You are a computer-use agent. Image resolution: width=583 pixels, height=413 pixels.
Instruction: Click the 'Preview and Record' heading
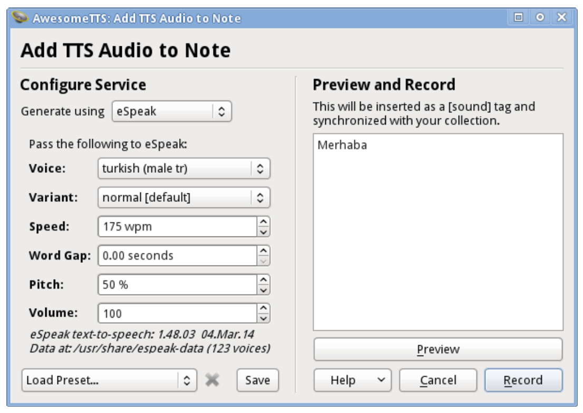(x=384, y=84)
